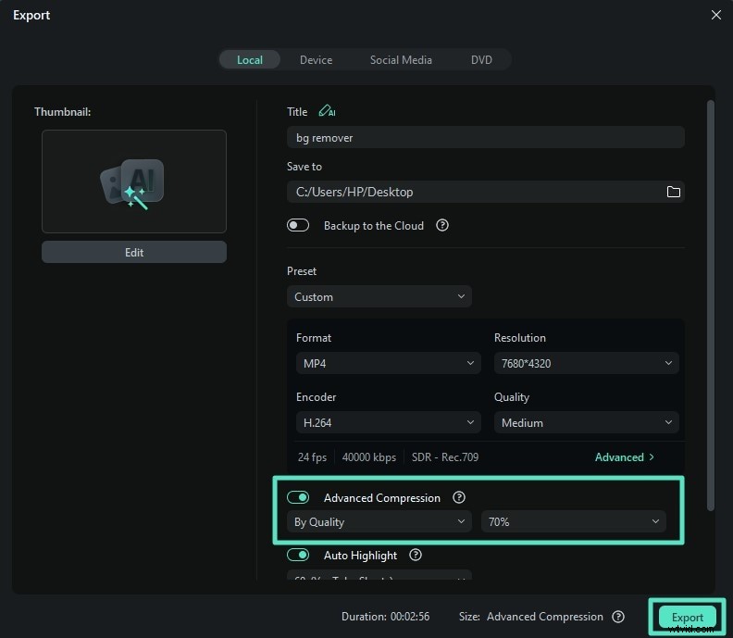The width and height of the screenshot is (733, 638).
Task: Turn off Auto Highlight toggle
Action: point(298,556)
